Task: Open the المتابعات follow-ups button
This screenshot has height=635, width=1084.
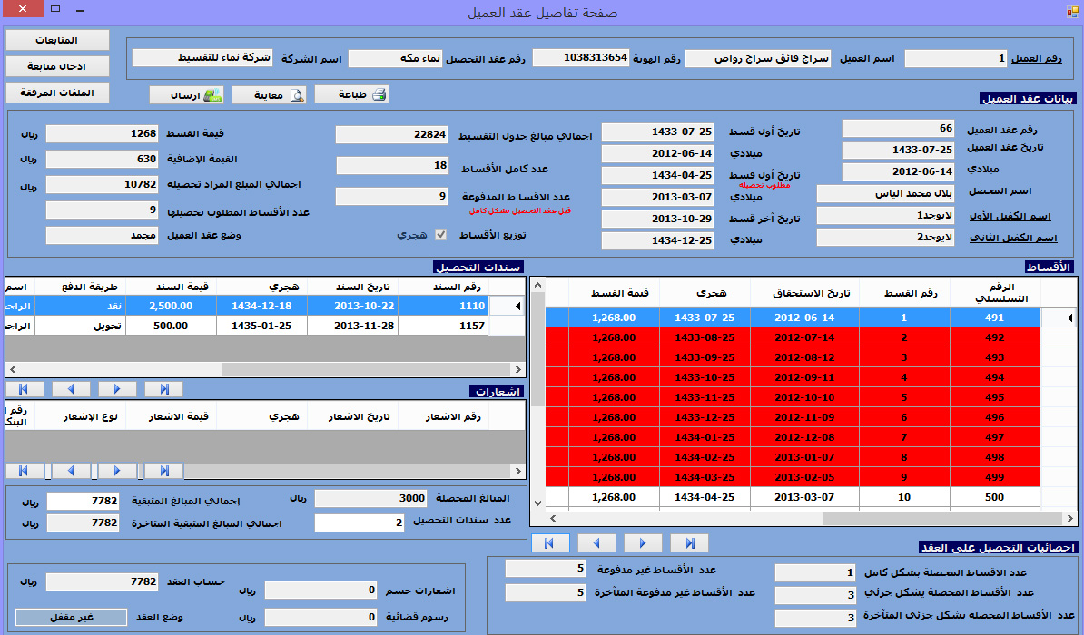Action: click(x=57, y=41)
